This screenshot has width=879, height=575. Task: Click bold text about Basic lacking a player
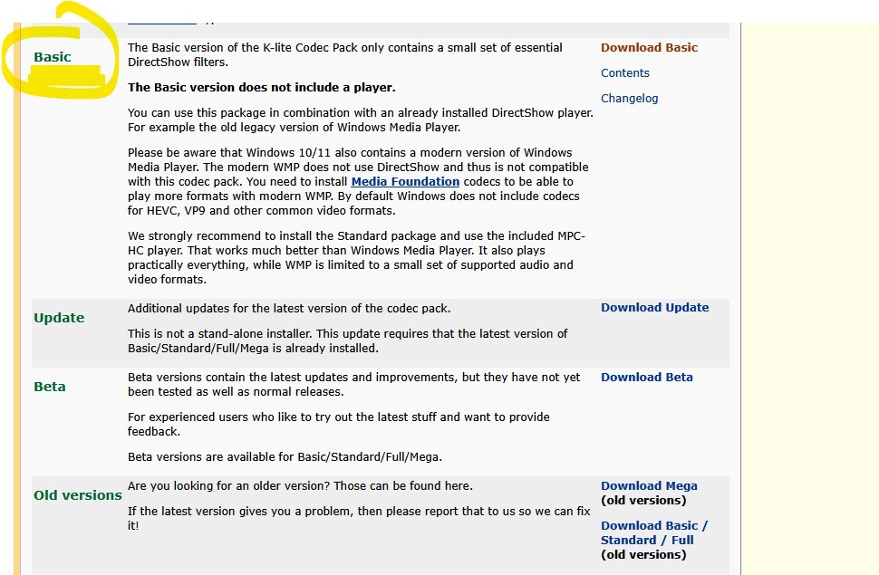(261, 88)
